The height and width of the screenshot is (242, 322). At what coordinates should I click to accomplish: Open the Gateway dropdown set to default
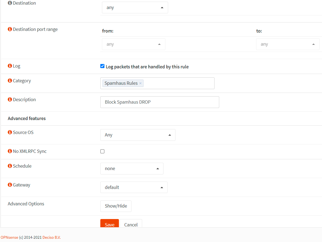pos(134,188)
